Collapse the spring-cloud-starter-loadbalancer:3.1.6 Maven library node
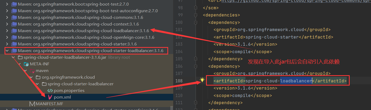The width and height of the screenshot is (371, 110). (x=7, y=50)
